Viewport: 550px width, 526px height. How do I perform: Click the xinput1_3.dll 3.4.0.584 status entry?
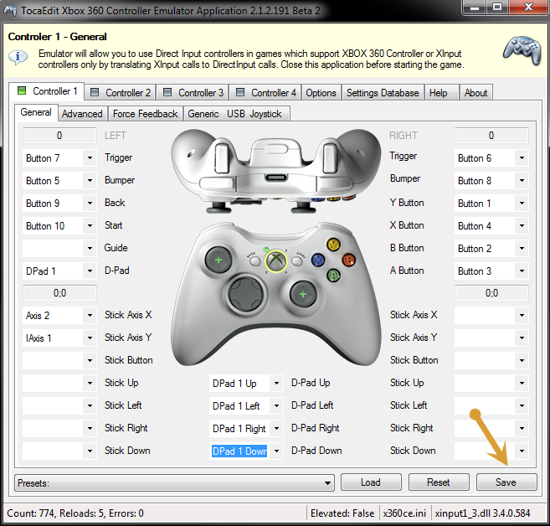tap(483, 513)
